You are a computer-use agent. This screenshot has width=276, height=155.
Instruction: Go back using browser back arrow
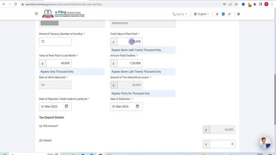coord(4,4)
